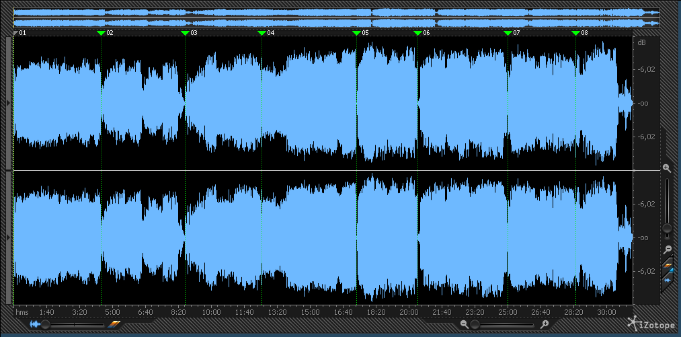Select track marker 03
The image size is (681, 337).
pyautogui.click(x=189, y=32)
